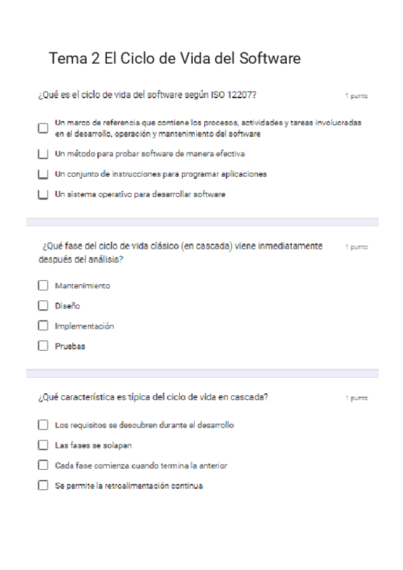The image size is (403, 570).
Task: Click '1 punto' beside the 'característica típica' question
Action: 356,398
